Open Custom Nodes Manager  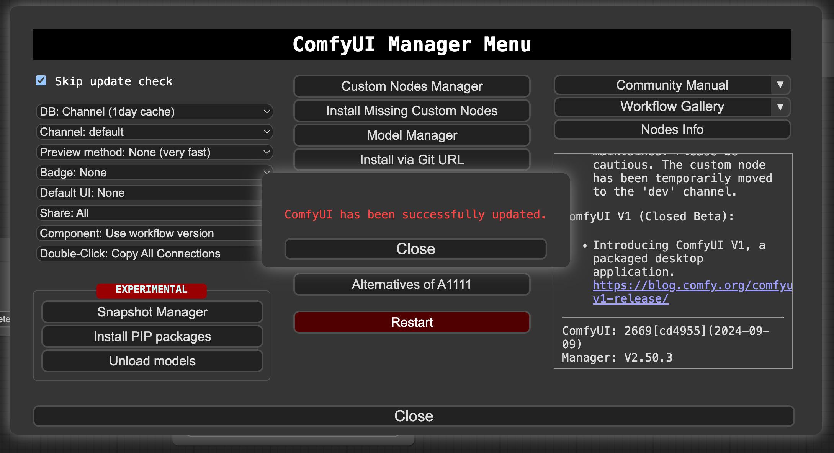pos(412,86)
